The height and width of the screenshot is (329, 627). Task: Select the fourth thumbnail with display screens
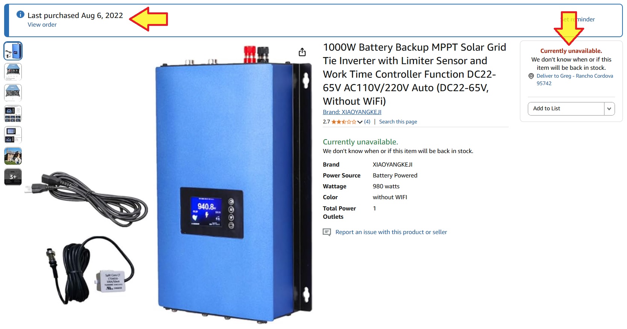(x=13, y=114)
